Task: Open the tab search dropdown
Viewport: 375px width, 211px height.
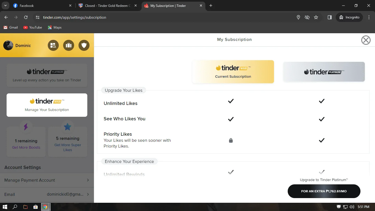Action: [x=5, y=6]
